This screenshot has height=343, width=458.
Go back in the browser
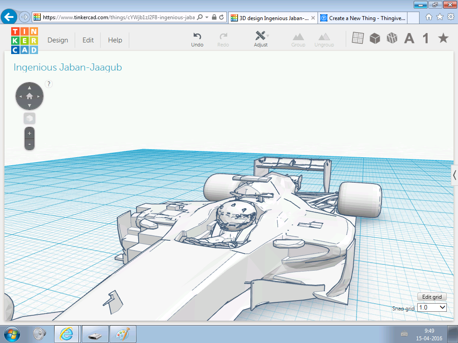tap(9, 17)
